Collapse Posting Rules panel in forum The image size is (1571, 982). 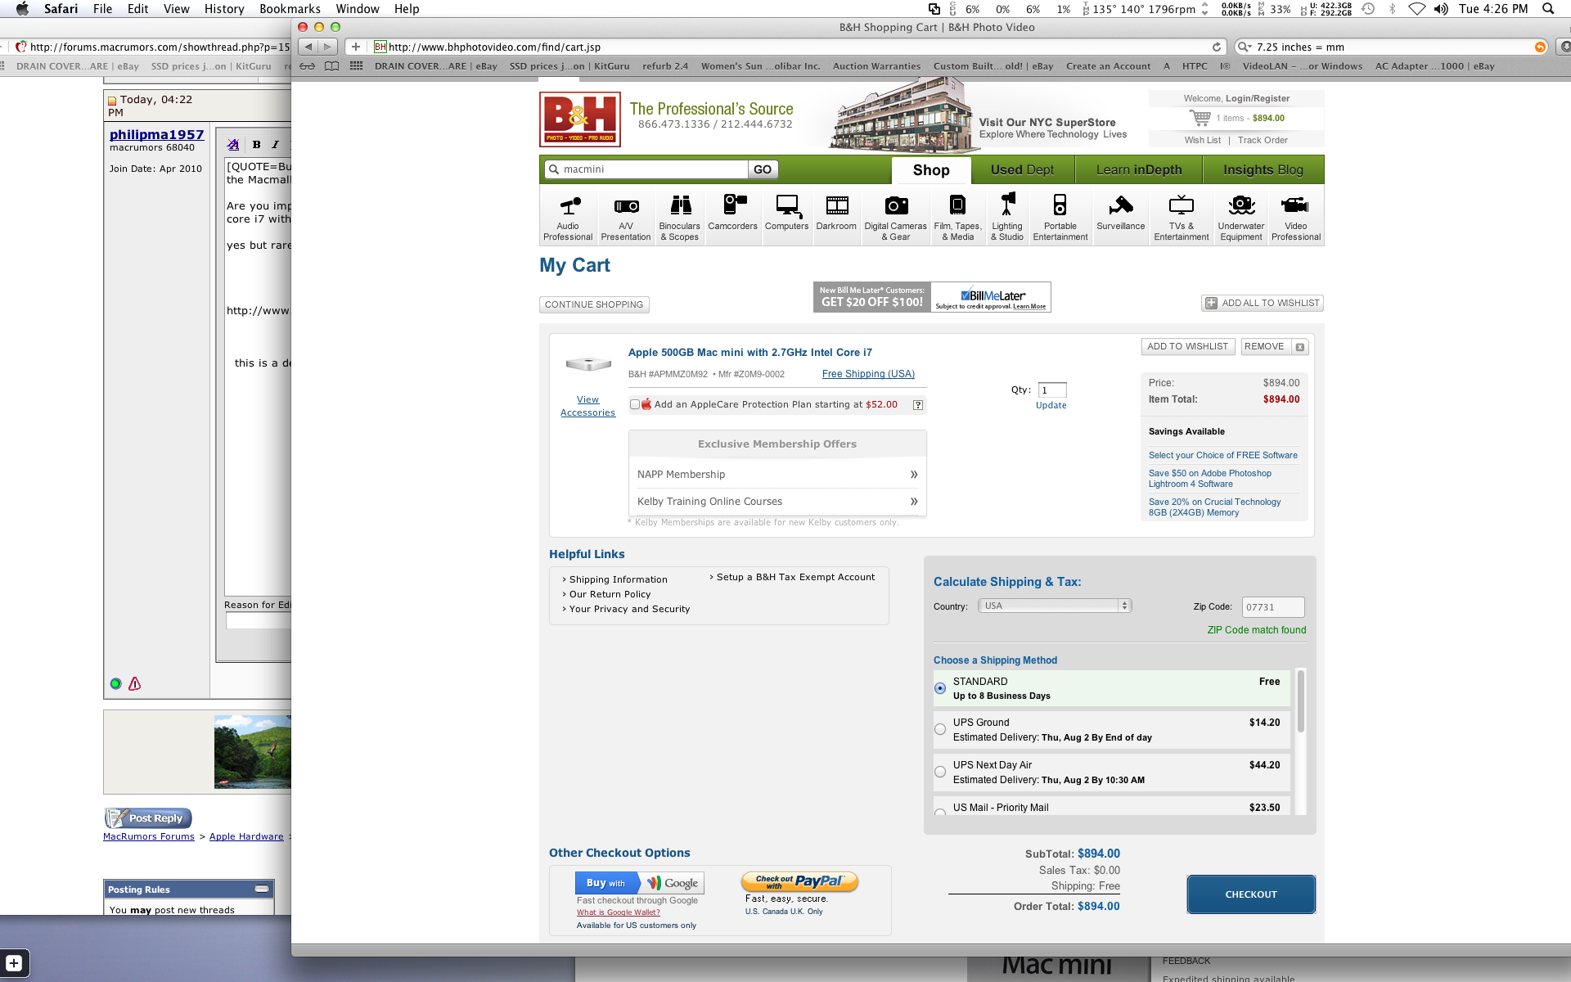(262, 889)
